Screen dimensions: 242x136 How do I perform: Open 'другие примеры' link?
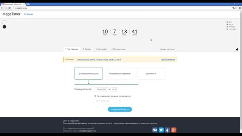168,59
